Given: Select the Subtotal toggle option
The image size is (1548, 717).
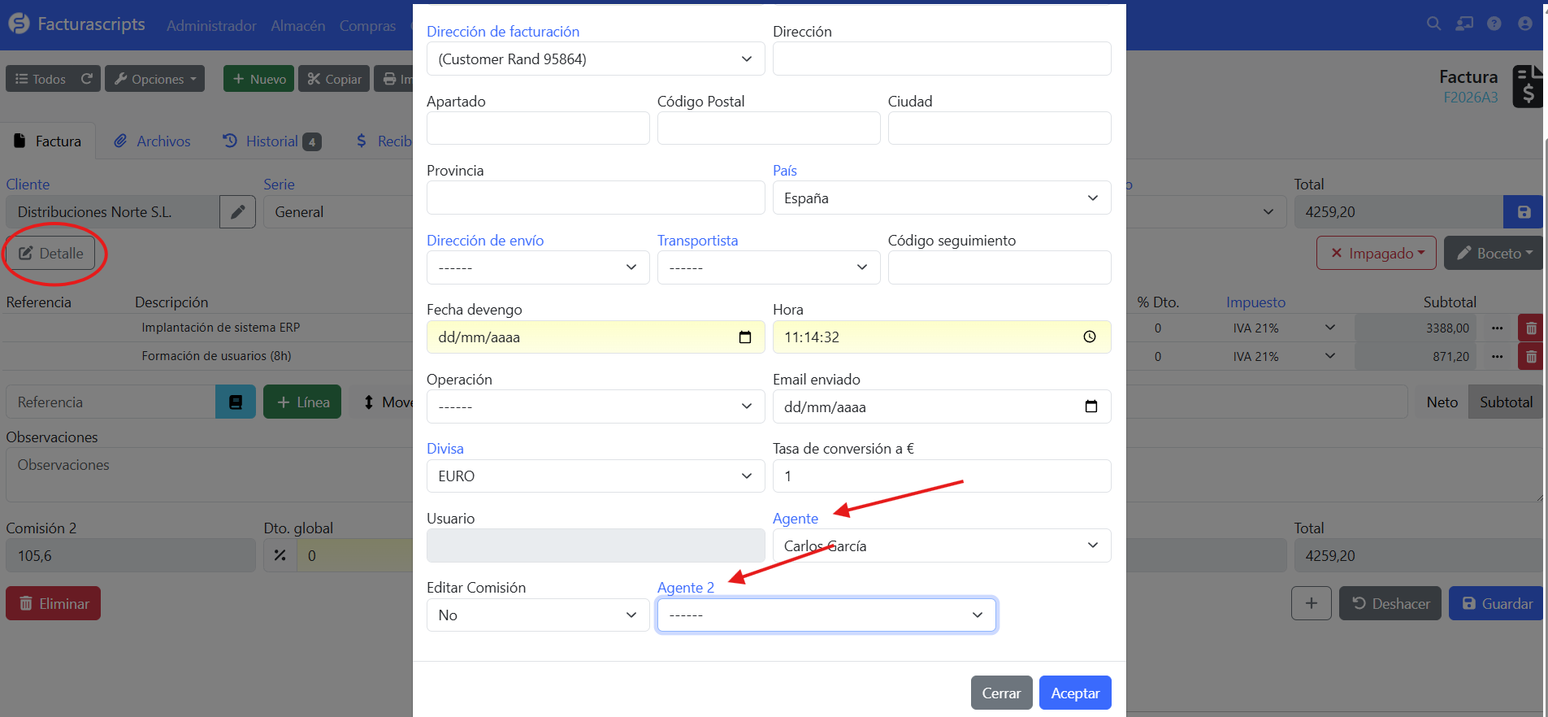Looking at the screenshot, I should pos(1506,402).
